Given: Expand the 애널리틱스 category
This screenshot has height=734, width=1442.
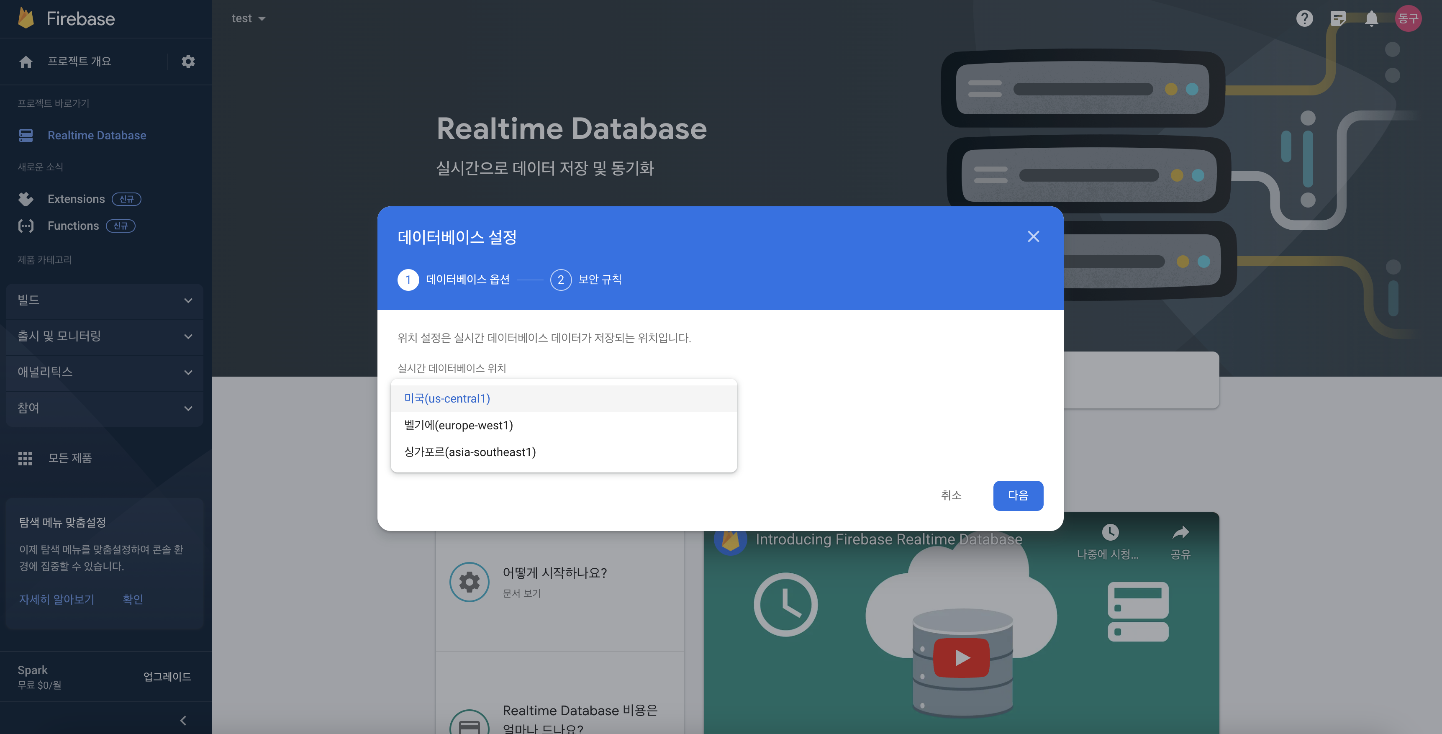Looking at the screenshot, I should (104, 372).
